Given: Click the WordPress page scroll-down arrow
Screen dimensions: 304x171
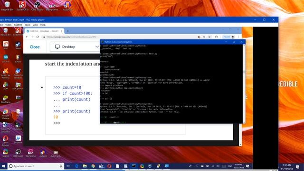Looking at the screenshot, I should (x=240, y=144).
